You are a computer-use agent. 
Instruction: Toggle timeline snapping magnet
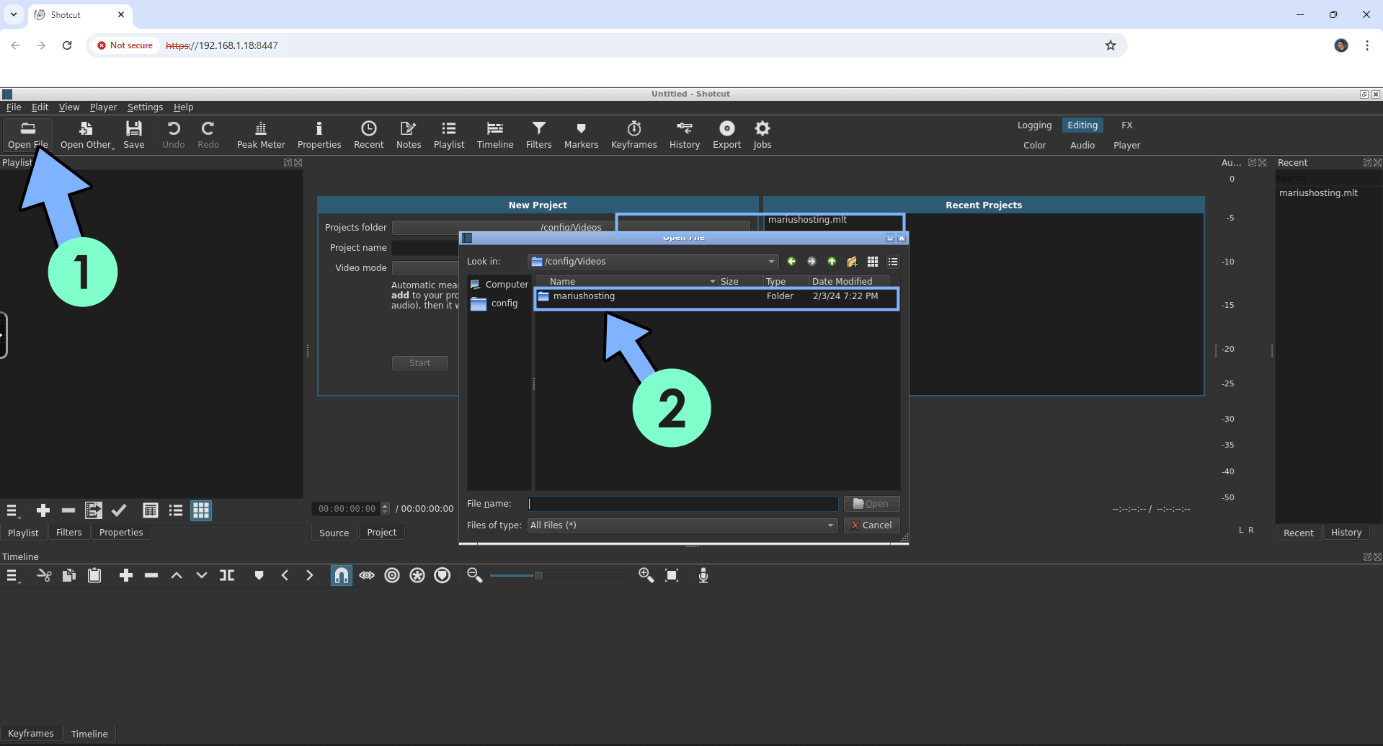[x=342, y=575]
